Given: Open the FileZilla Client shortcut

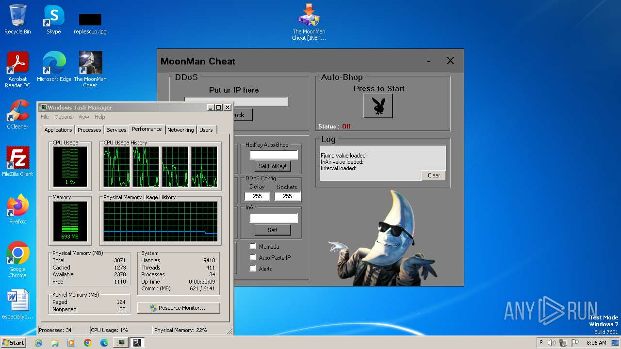Looking at the screenshot, I should [17, 162].
